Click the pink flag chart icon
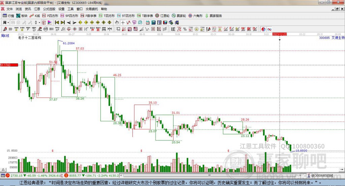 tap(50, 22)
